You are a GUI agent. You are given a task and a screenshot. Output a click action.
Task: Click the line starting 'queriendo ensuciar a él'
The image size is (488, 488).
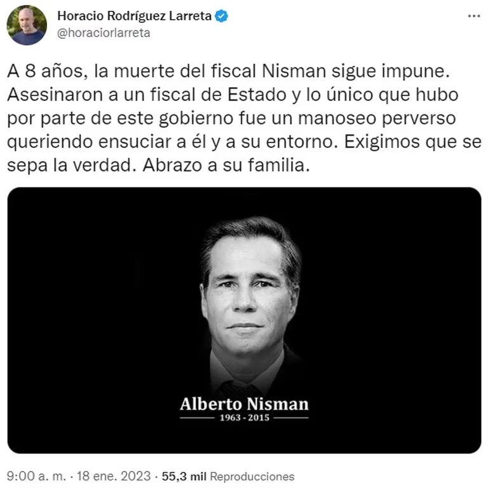tap(244, 142)
